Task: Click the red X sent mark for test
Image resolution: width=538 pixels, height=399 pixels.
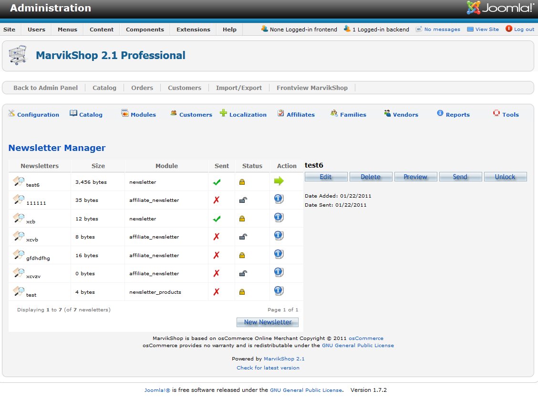Action: 216,292
